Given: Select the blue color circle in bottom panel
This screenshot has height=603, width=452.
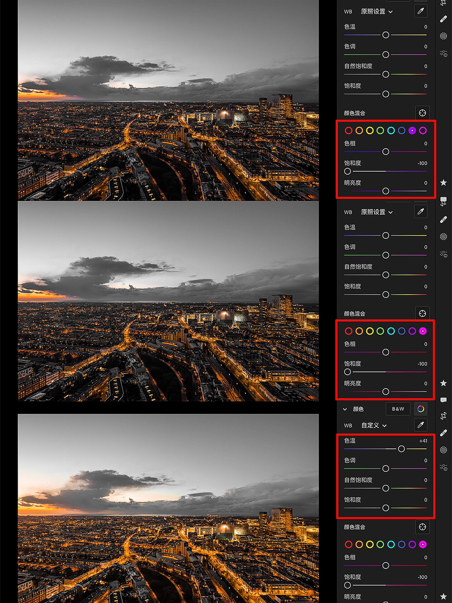Looking at the screenshot, I should 401,545.
